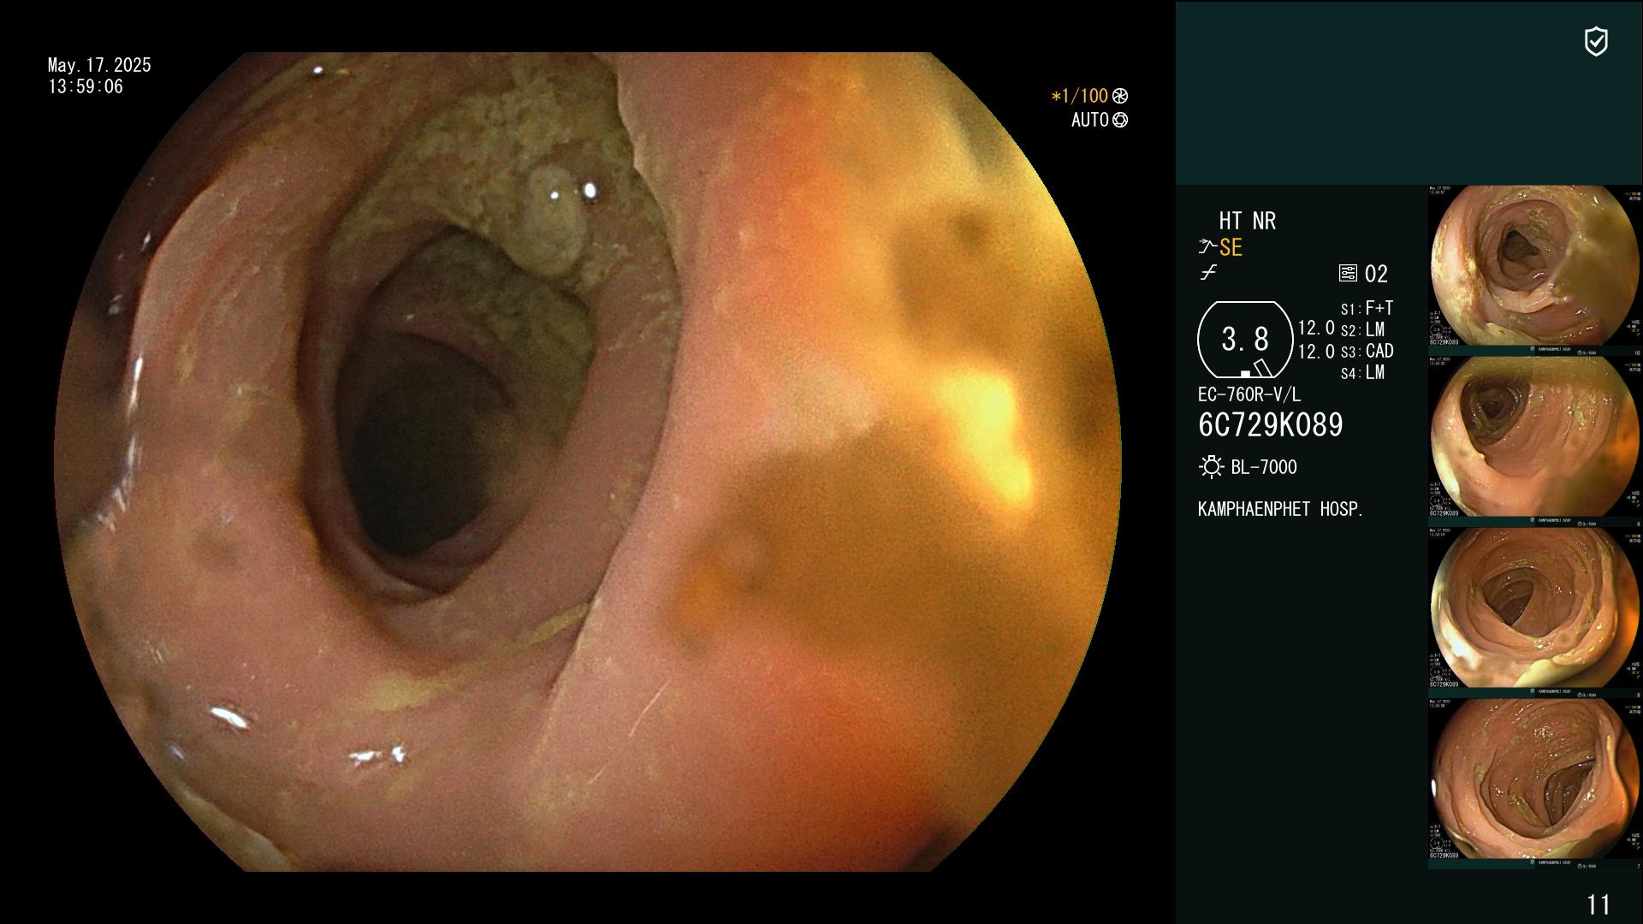Click switch assignment S3: CAD
The height and width of the screenshot is (924, 1643).
click(1367, 351)
